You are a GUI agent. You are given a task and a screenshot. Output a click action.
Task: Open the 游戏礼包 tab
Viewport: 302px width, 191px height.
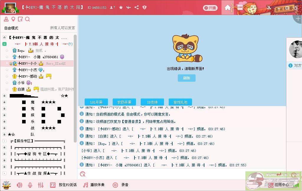click(x=180, y=102)
